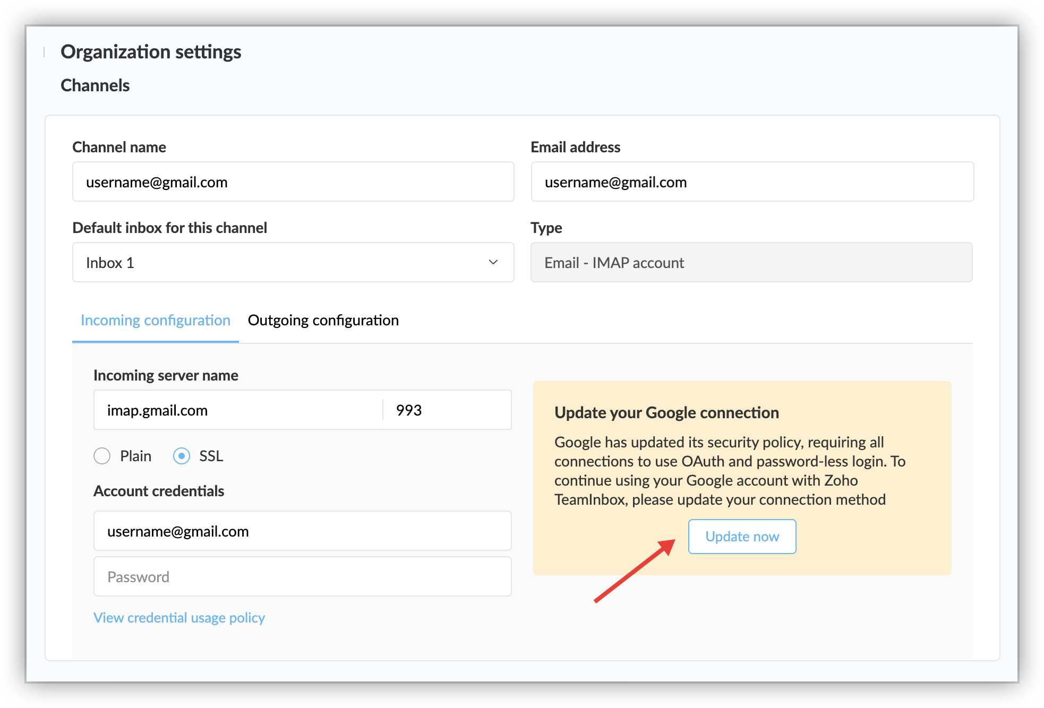The height and width of the screenshot is (708, 1044).
Task: Click the imap.gmail.com server name field
Action: pyautogui.click(x=238, y=410)
